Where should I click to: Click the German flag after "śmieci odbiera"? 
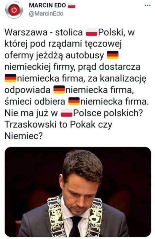point(74,101)
